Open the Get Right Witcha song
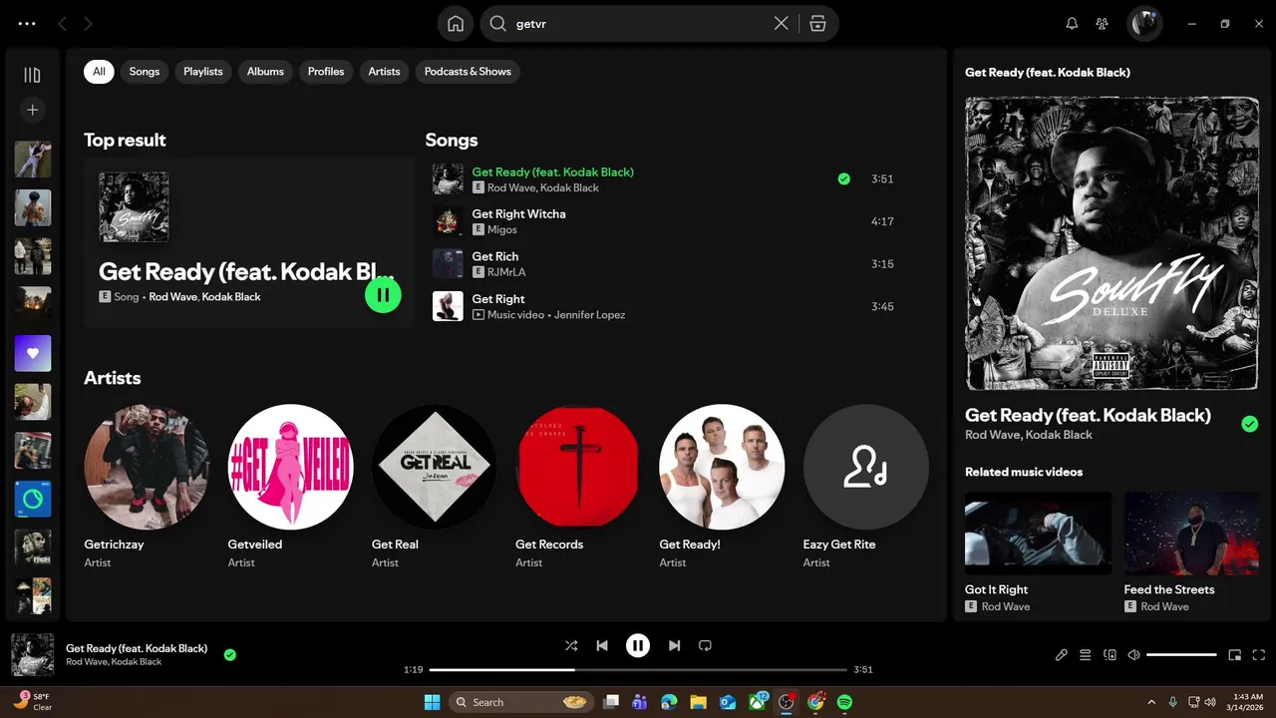1276x718 pixels. click(x=518, y=213)
